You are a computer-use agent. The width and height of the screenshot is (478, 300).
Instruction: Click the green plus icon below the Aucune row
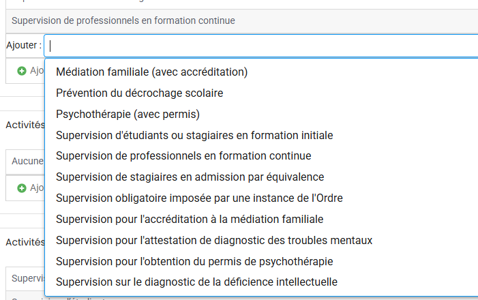22,187
